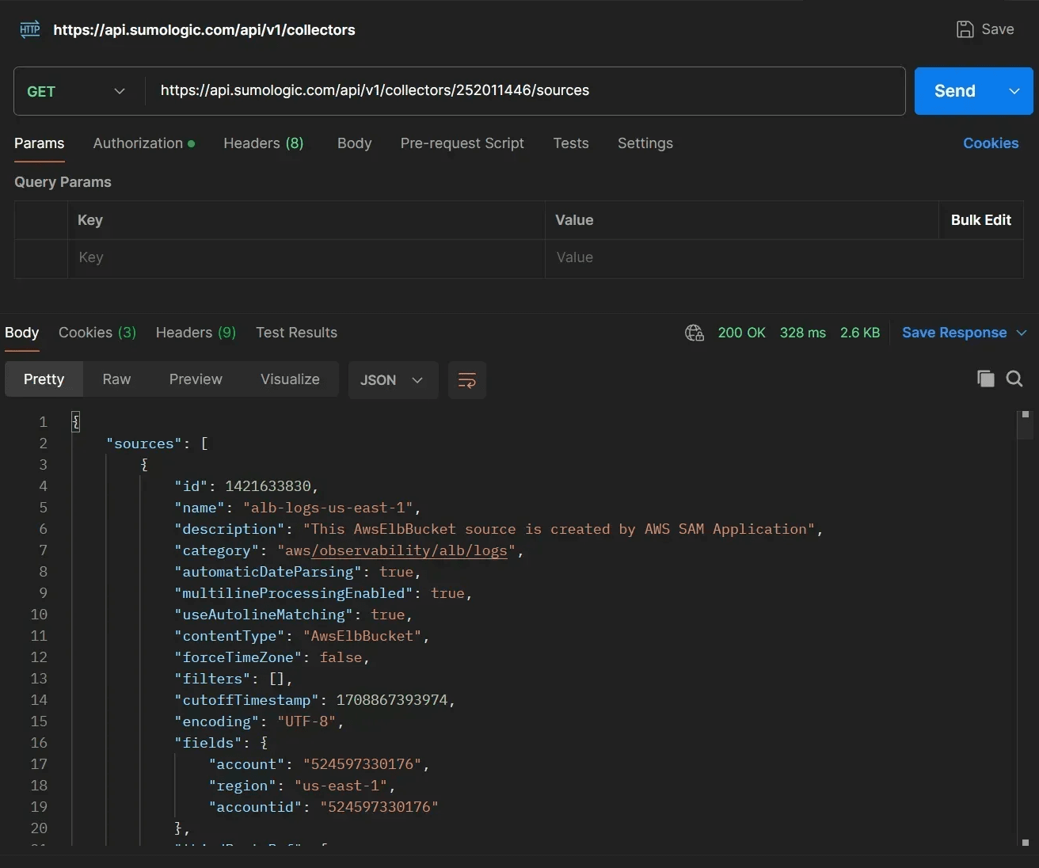Open the GET method dropdown
This screenshot has height=868, width=1039.
pyautogui.click(x=77, y=91)
